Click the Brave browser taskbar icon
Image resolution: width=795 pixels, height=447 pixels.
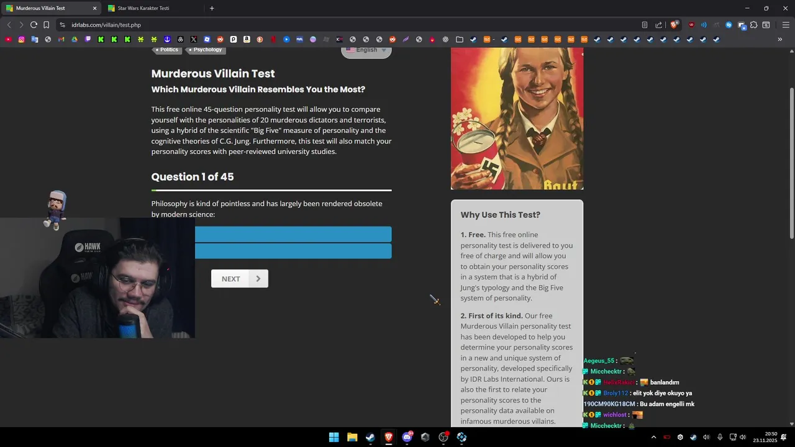point(389,437)
